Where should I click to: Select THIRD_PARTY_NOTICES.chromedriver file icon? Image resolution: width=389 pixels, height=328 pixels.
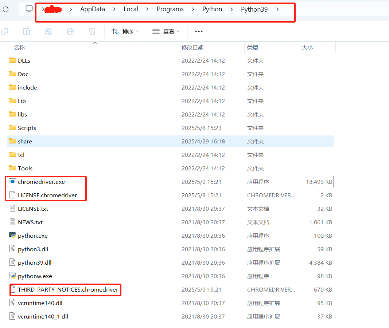click(13, 289)
